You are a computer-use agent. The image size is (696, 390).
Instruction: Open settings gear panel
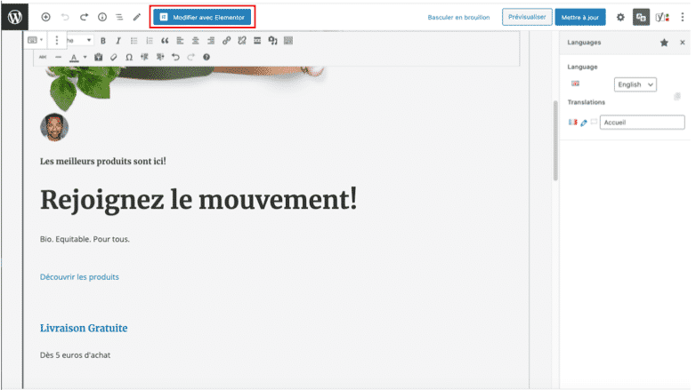pos(620,17)
